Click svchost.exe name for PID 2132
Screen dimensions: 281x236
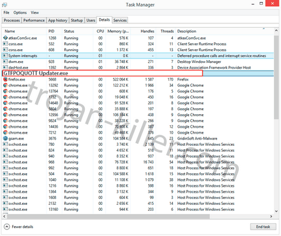[x=17, y=204]
